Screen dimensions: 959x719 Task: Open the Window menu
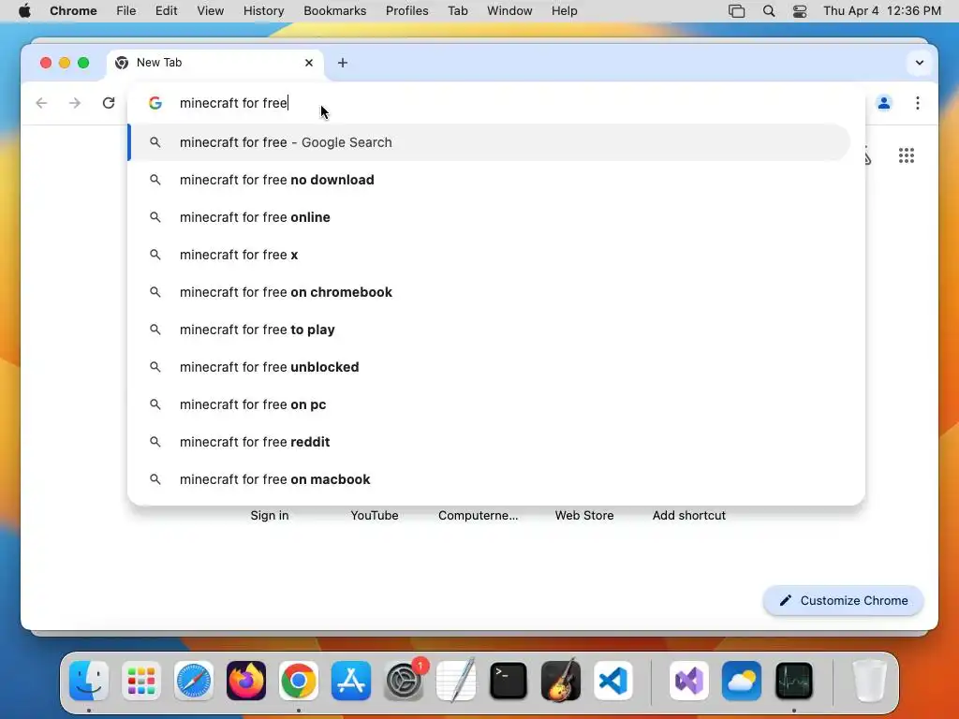(x=509, y=11)
